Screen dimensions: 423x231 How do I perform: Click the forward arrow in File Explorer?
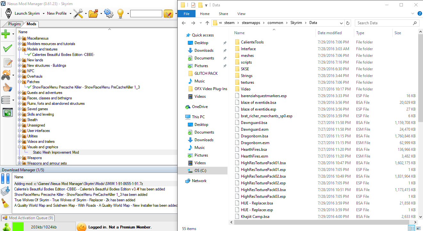[193, 23]
